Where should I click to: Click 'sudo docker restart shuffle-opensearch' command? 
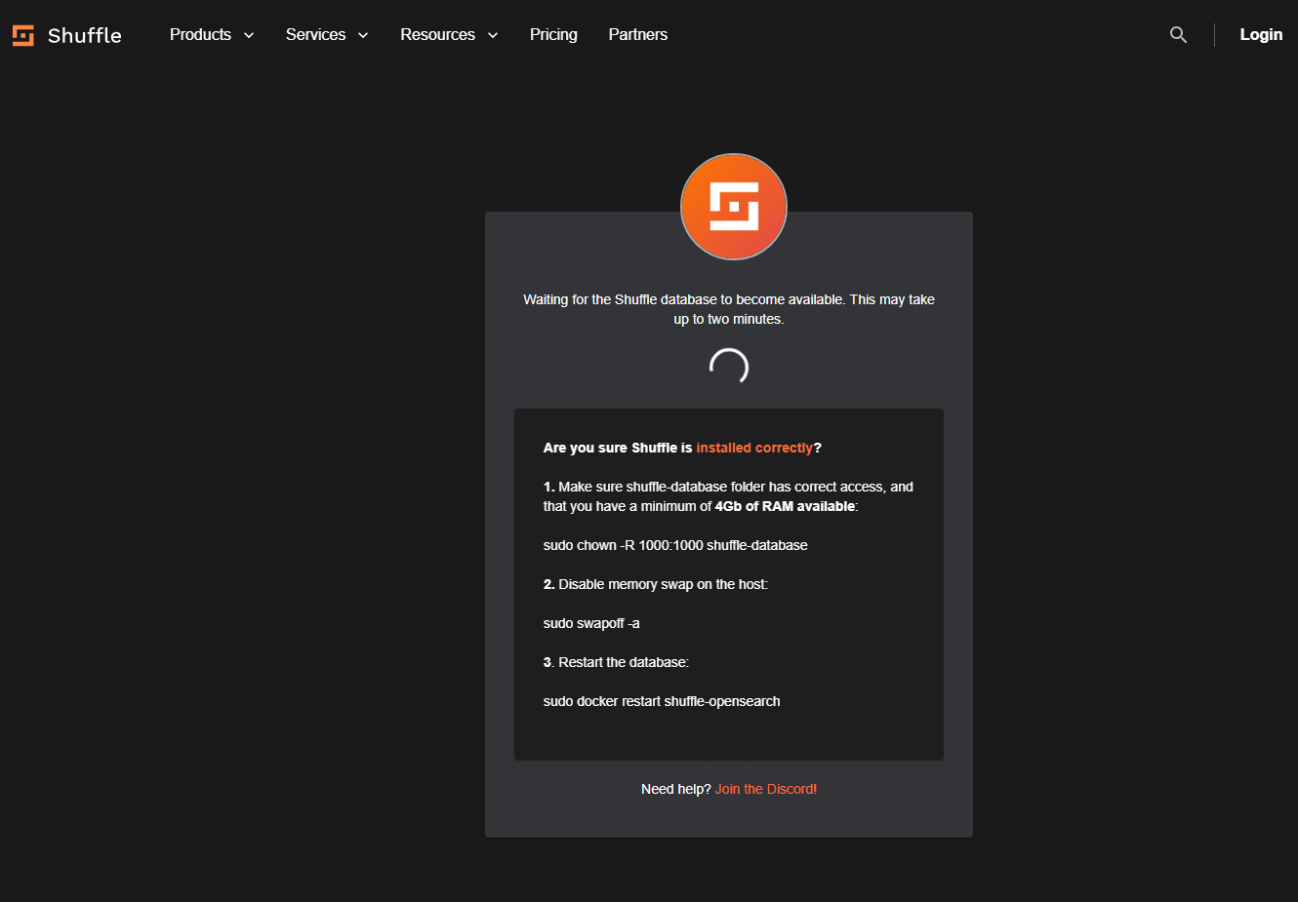point(662,701)
